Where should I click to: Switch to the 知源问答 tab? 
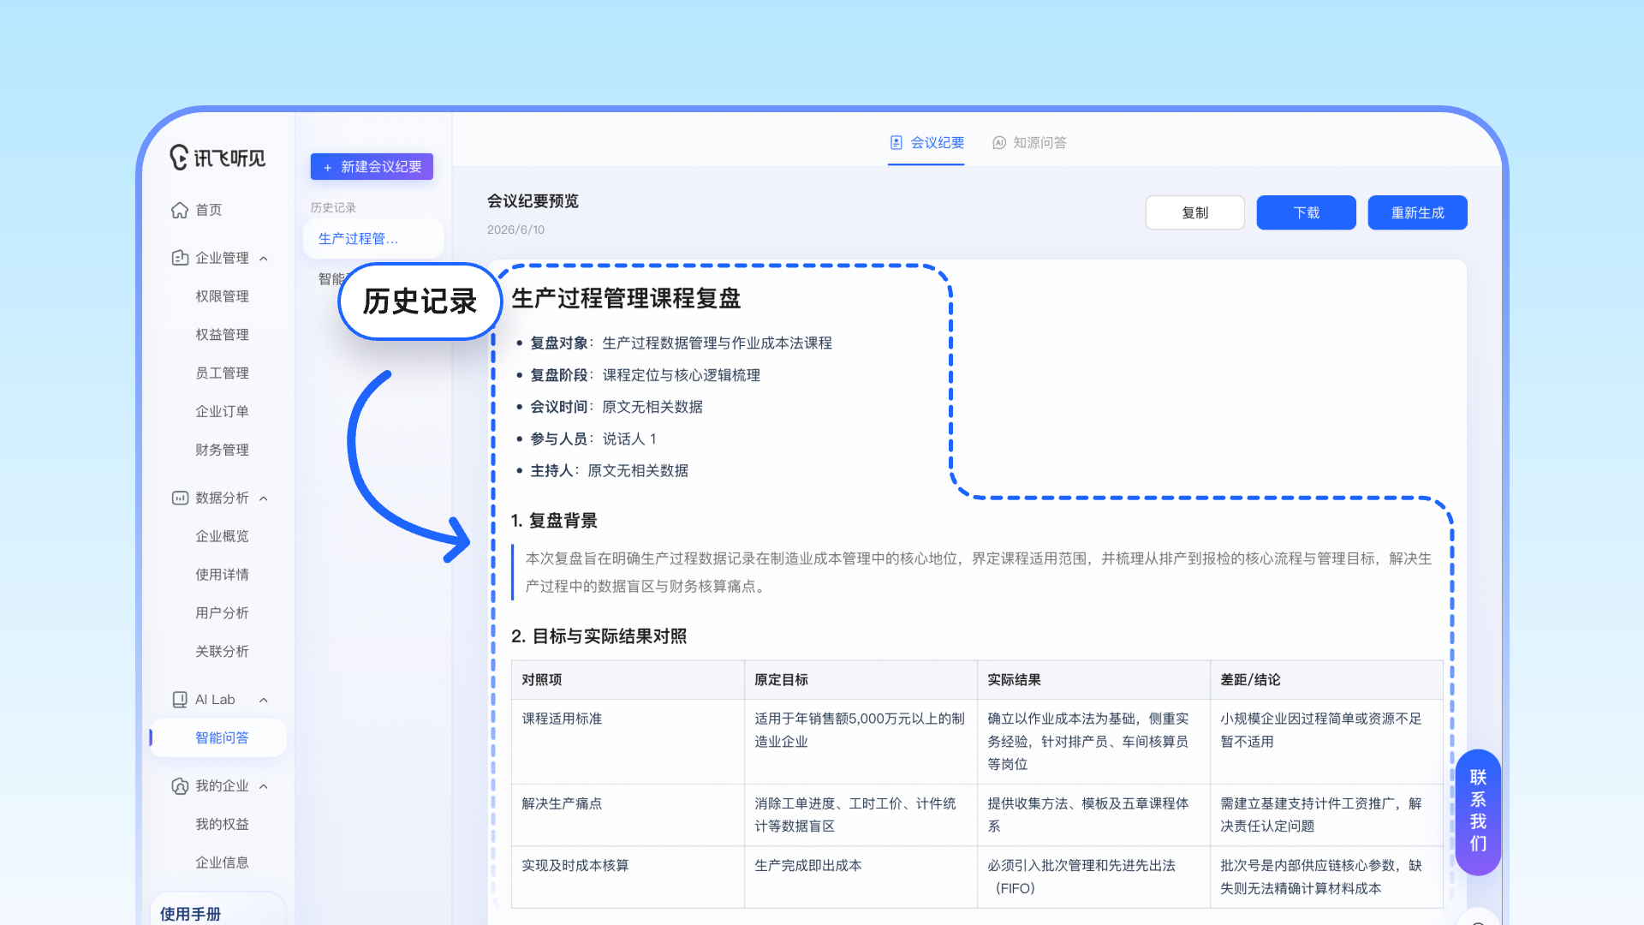[1029, 143]
